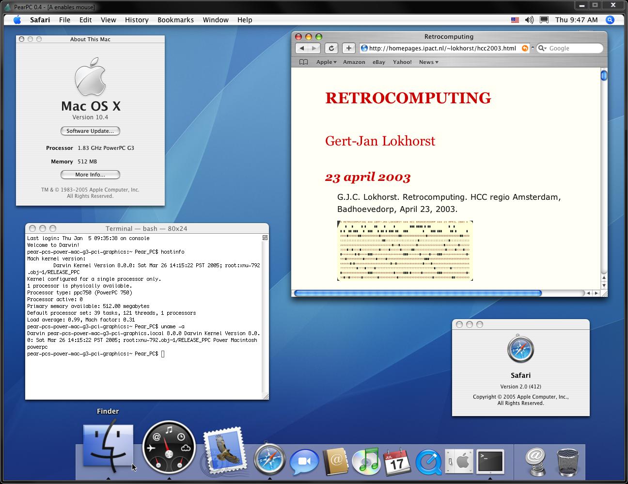
Task: Click the Terminal prompt line
Action: 96,354
